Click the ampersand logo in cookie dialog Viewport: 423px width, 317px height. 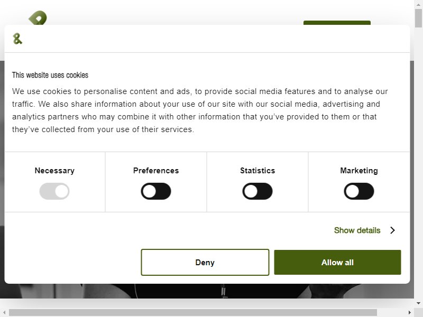tap(17, 39)
